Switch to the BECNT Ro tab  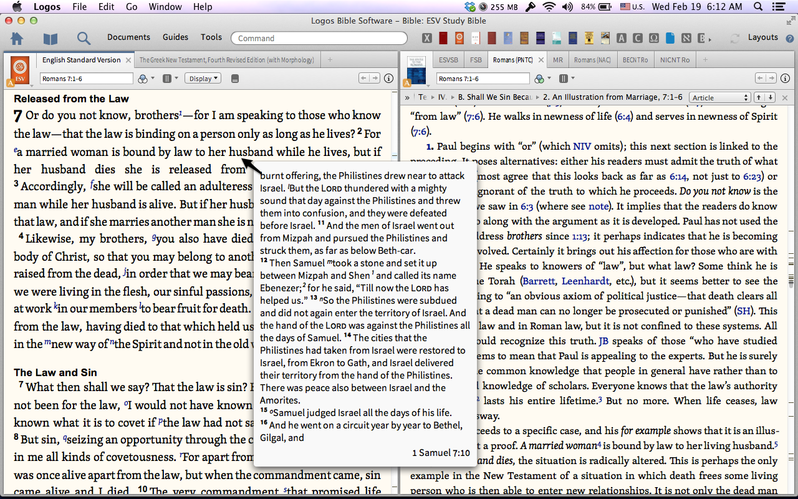point(635,61)
